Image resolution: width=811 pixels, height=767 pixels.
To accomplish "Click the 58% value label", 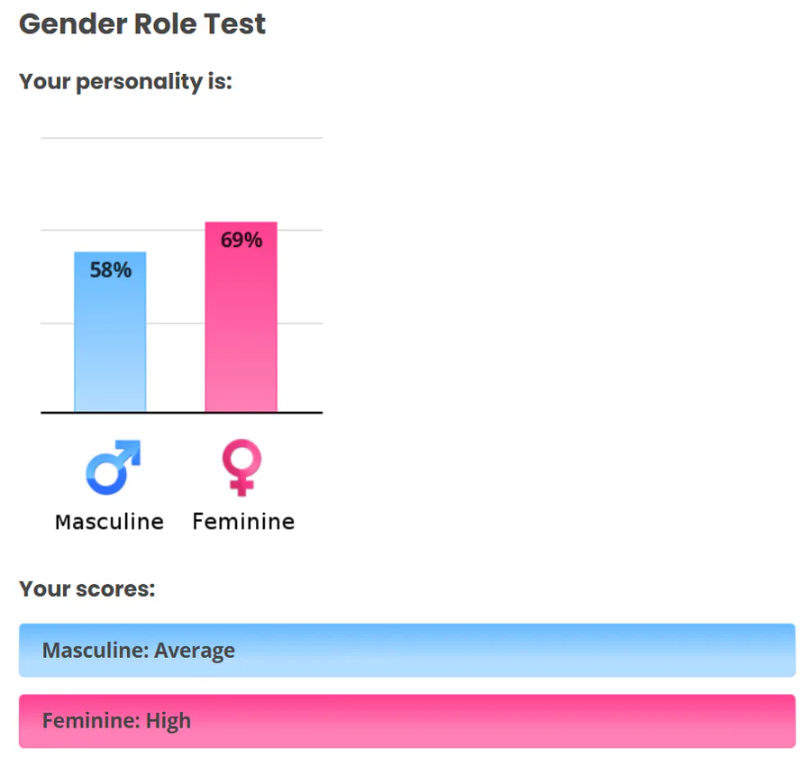I will 111,269.
